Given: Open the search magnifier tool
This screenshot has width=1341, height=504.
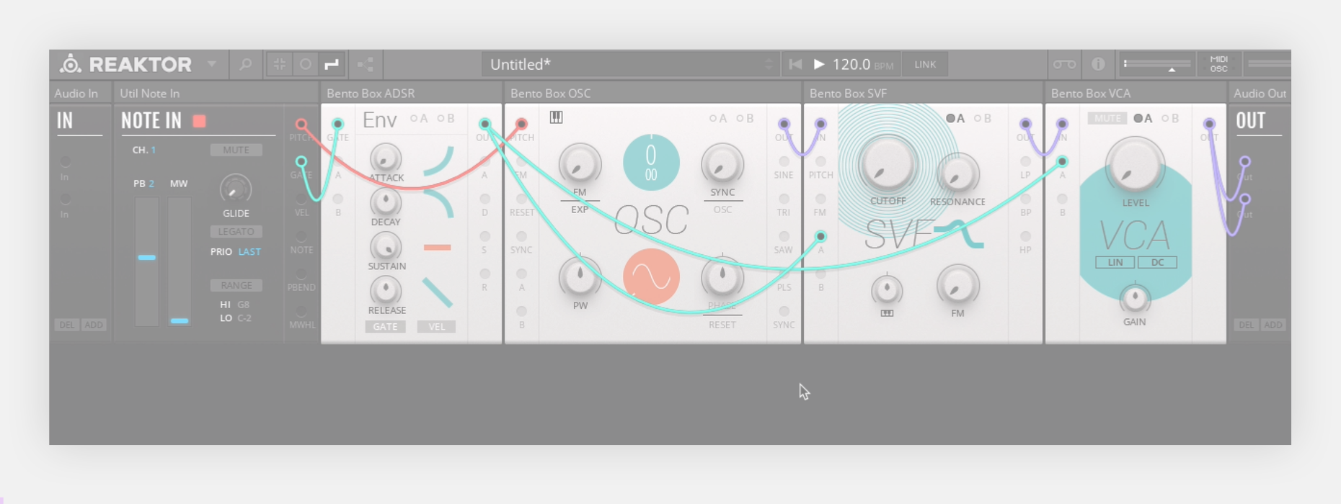Looking at the screenshot, I should (246, 64).
